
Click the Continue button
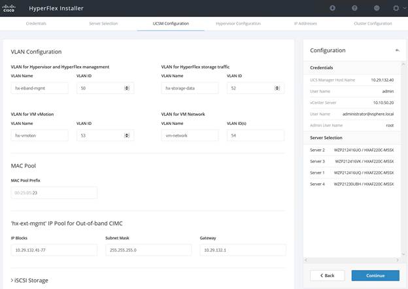[x=375, y=275]
